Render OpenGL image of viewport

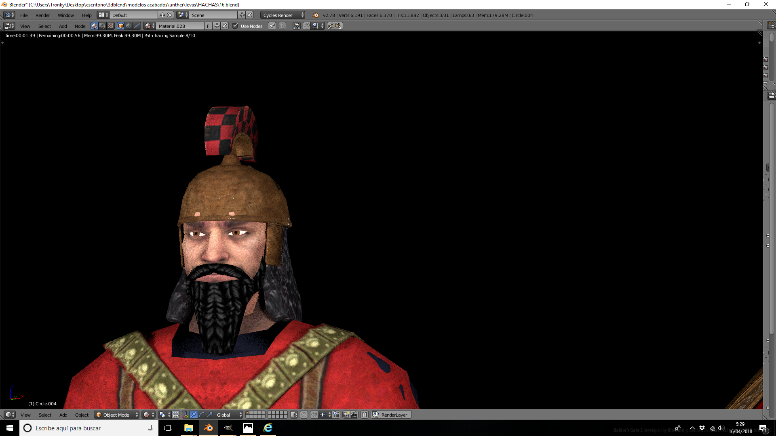pos(346,415)
